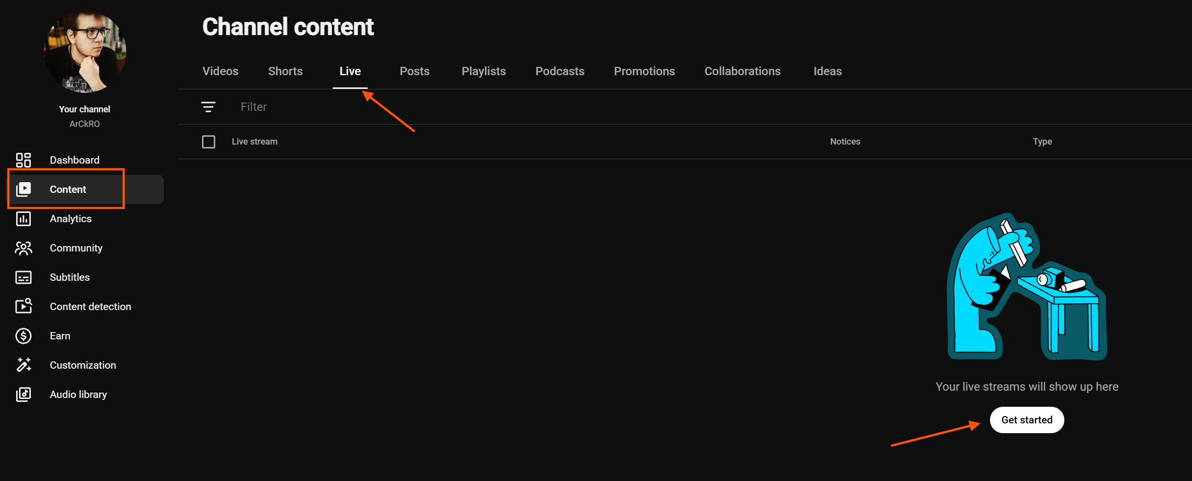Viewport: 1192px width, 481px height.
Task: Click the Get started button
Action: click(x=1027, y=420)
